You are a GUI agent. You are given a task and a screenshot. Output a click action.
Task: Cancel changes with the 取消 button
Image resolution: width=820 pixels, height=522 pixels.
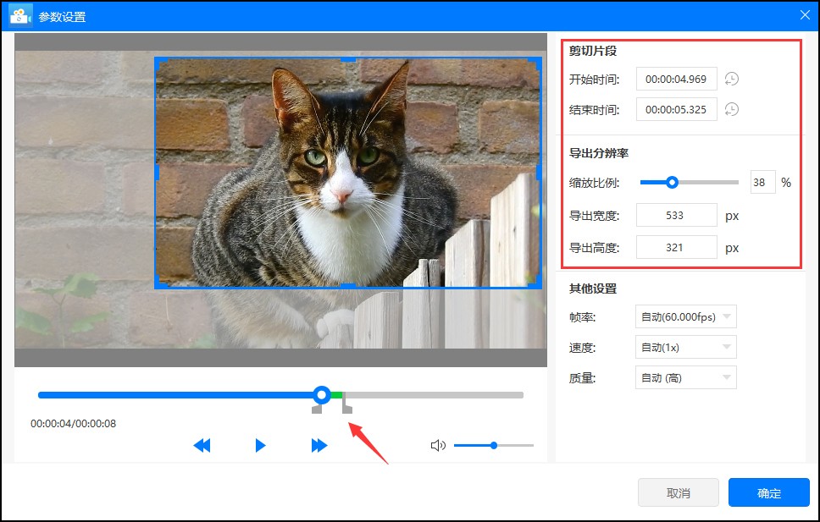677,492
